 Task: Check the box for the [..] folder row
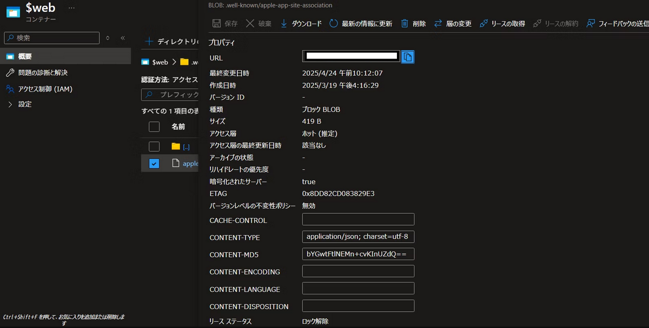154,146
